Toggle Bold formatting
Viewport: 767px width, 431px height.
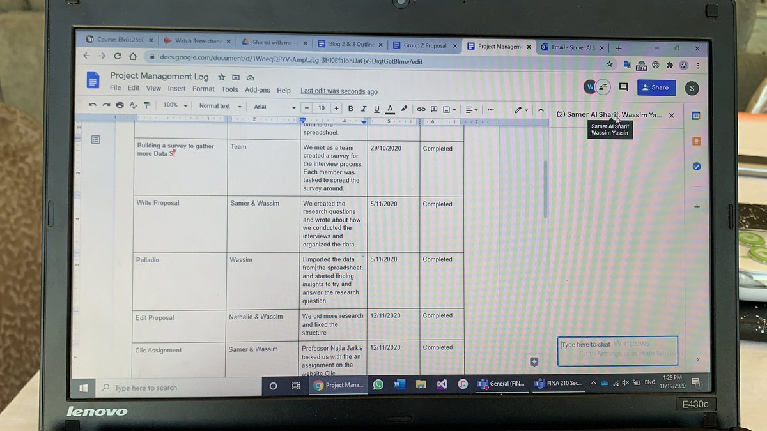[350, 109]
